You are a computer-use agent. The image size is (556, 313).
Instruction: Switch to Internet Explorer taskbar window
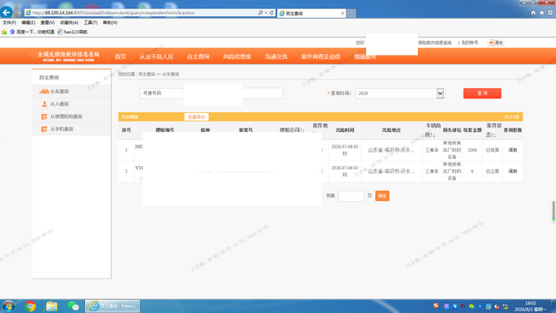coord(113,306)
